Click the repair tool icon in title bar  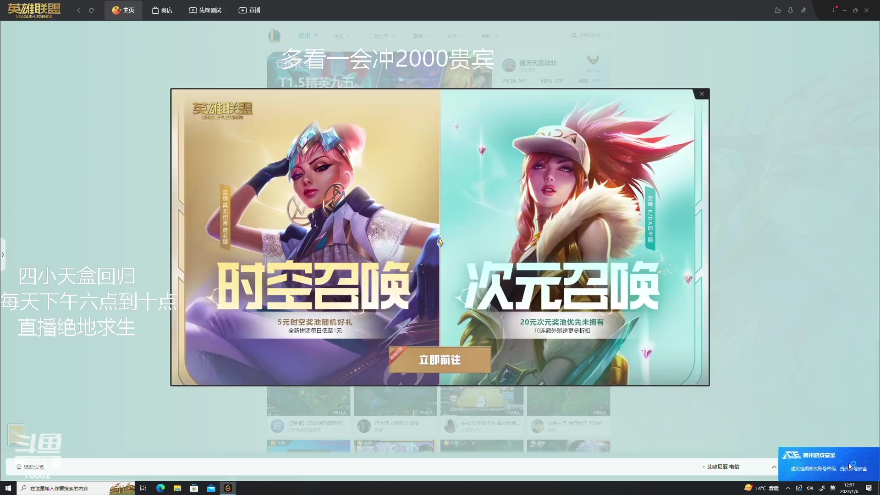coord(803,10)
